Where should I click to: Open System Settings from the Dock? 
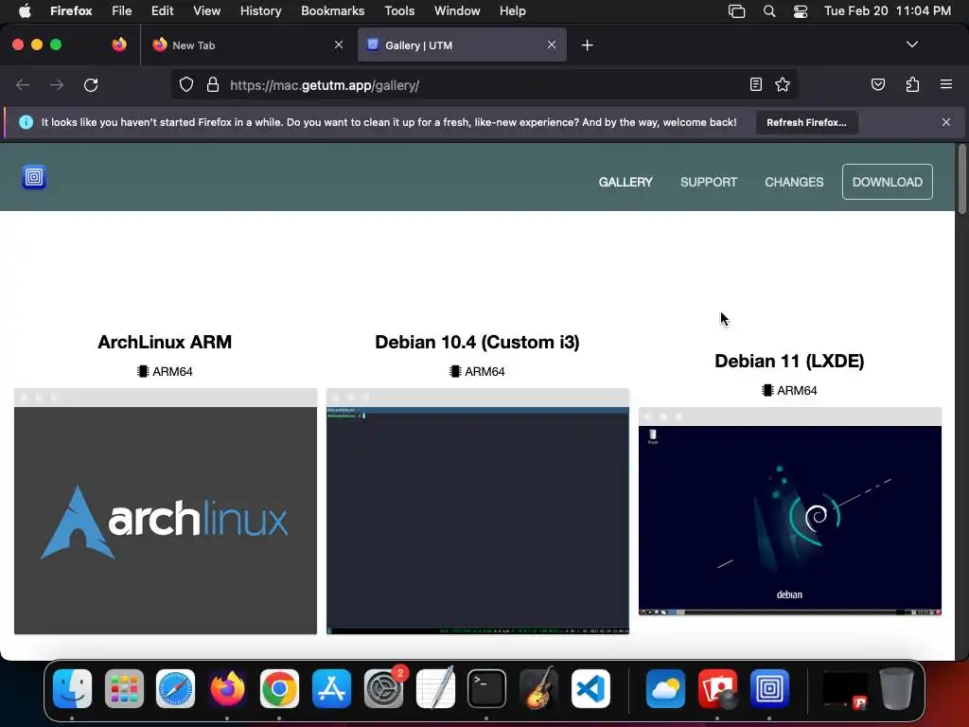pos(383,688)
